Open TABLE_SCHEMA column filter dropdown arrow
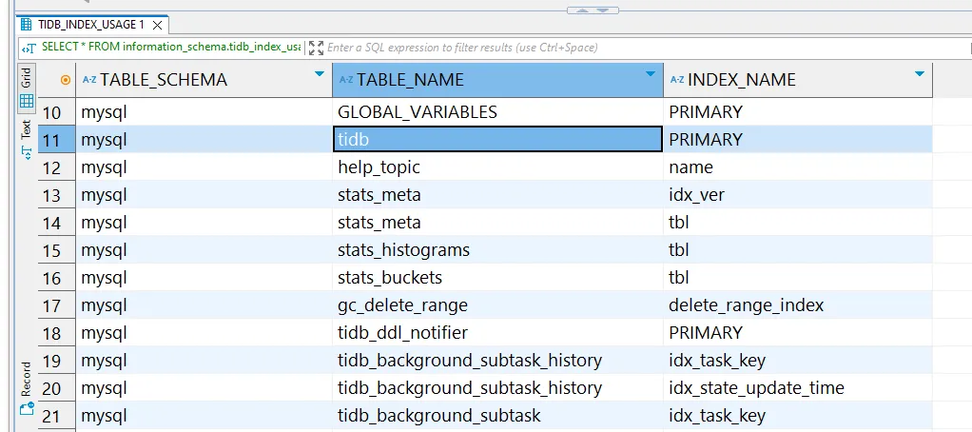 [320, 74]
